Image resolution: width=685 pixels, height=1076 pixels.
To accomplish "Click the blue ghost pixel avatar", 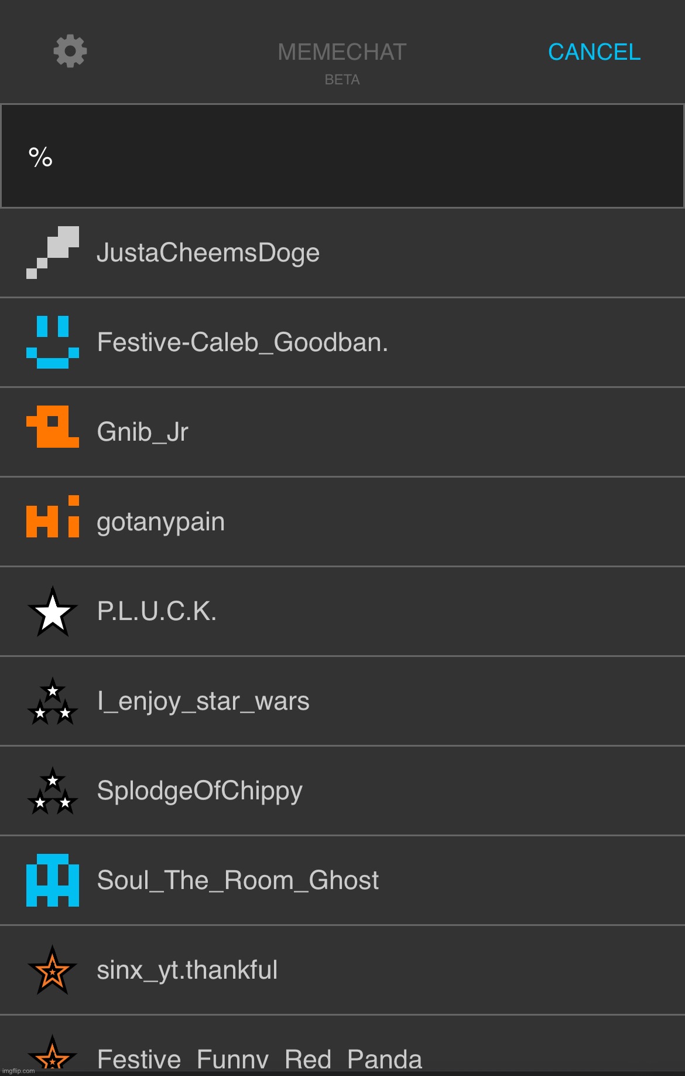I will pyautogui.click(x=53, y=880).
